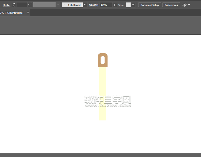
Task: Expand the Stroke weight dropdown
Action: coord(29,5)
